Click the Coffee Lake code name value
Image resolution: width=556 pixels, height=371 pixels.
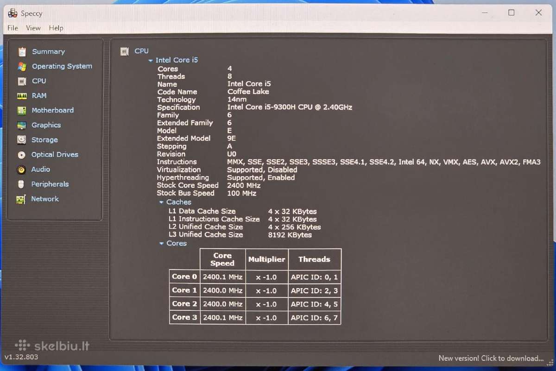[x=248, y=92]
